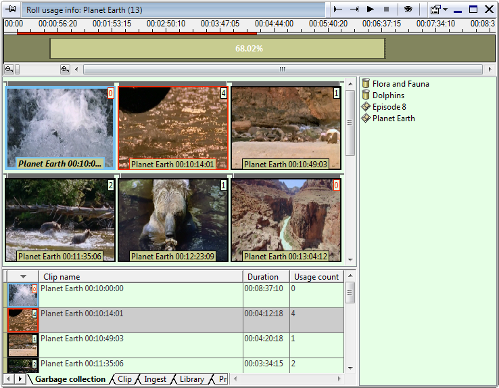Click the timeline zoom slider handle
This screenshot has height=388, width=499.
(x=17, y=69)
